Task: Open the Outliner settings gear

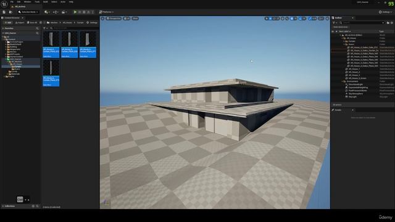Action: (x=392, y=23)
